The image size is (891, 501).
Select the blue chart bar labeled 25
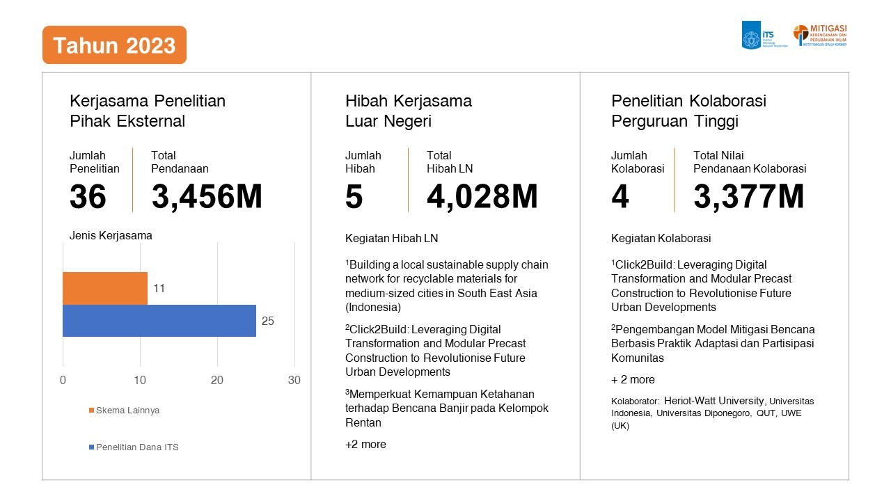coord(159,321)
